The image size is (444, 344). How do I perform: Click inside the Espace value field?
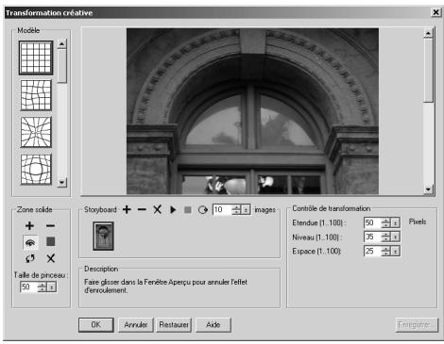(x=372, y=251)
